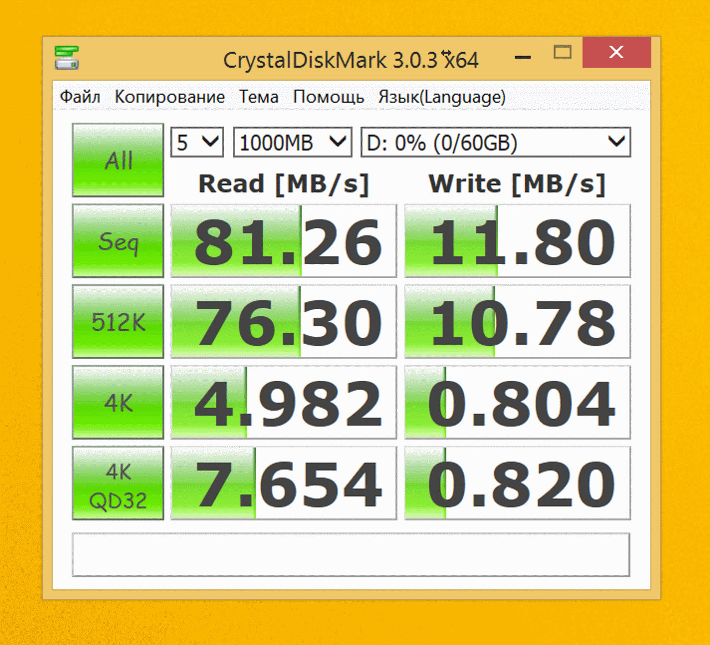Click the Write [MB/s] column header
Image resolution: width=710 pixels, height=645 pixels.
tap(517, 184)
